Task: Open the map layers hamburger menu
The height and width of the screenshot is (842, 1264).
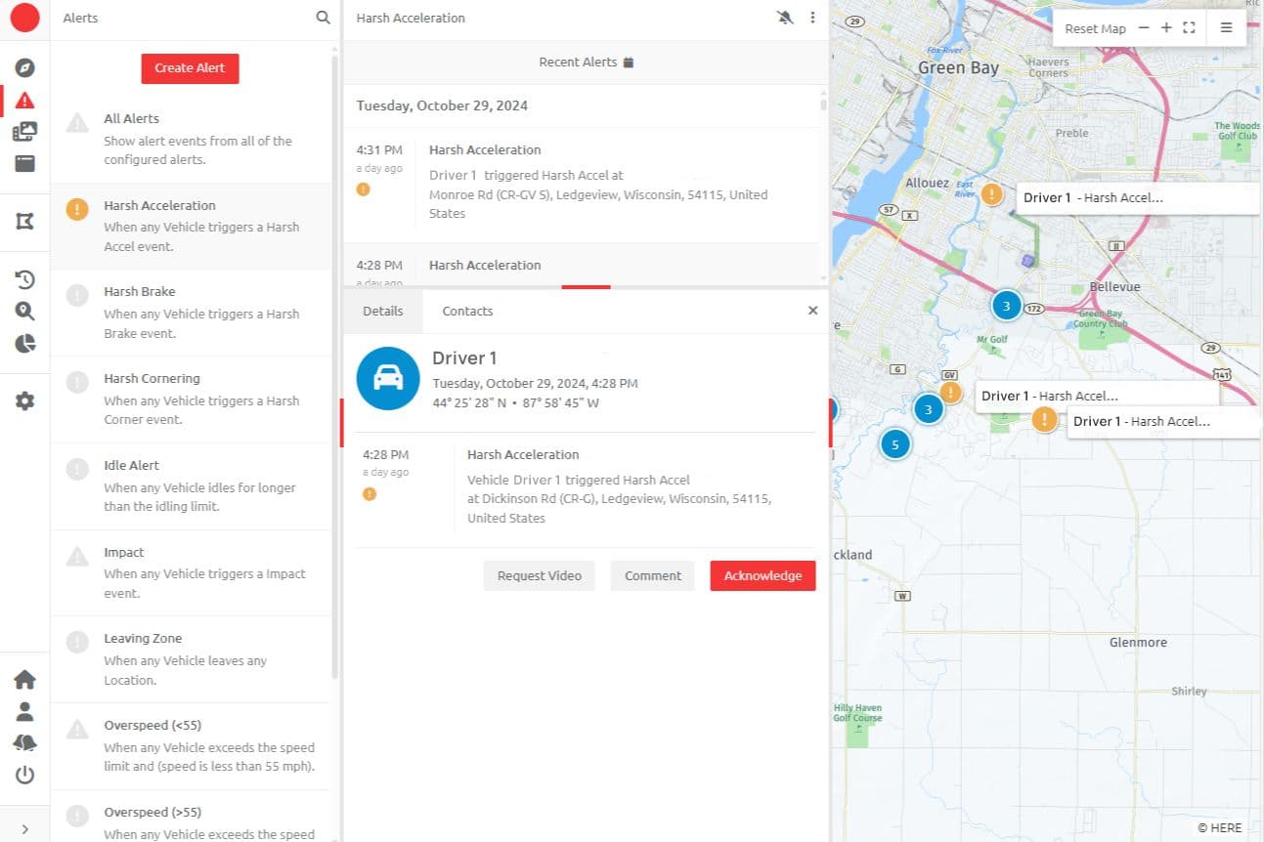Action: [x=1227, y=27]
